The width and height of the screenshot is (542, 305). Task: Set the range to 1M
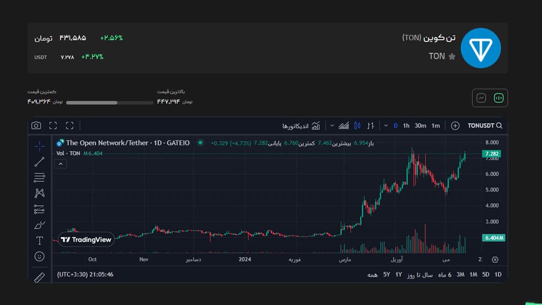click(x=473, y=275)
